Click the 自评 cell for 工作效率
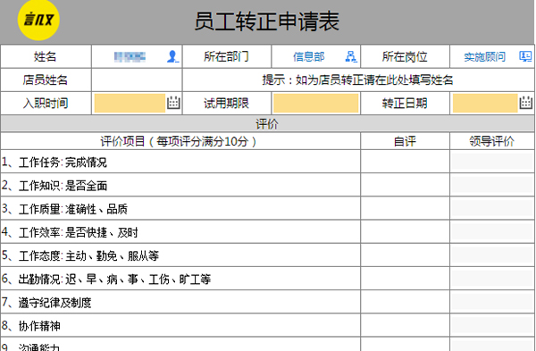This screenshot has width=536, height=351. click(x=405, y=231)
